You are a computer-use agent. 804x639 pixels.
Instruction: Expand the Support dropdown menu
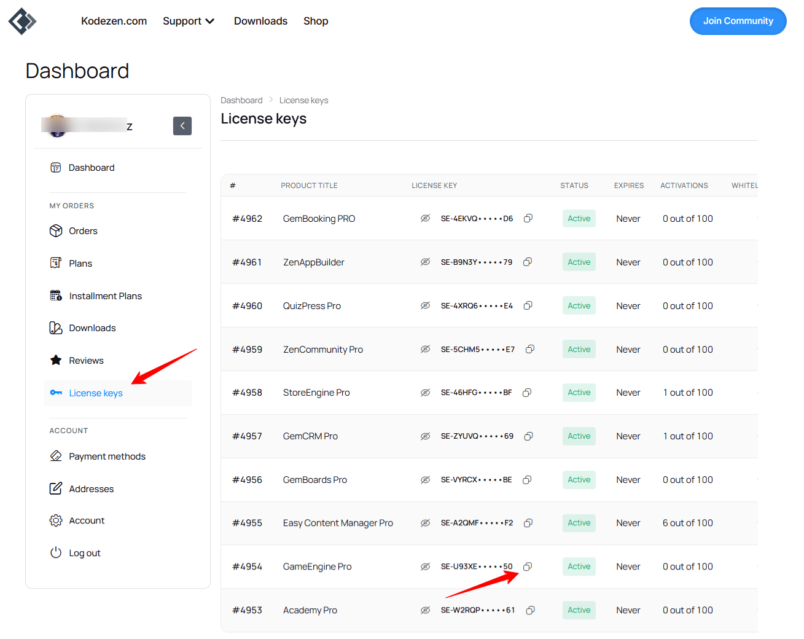(x=189, y=21)
